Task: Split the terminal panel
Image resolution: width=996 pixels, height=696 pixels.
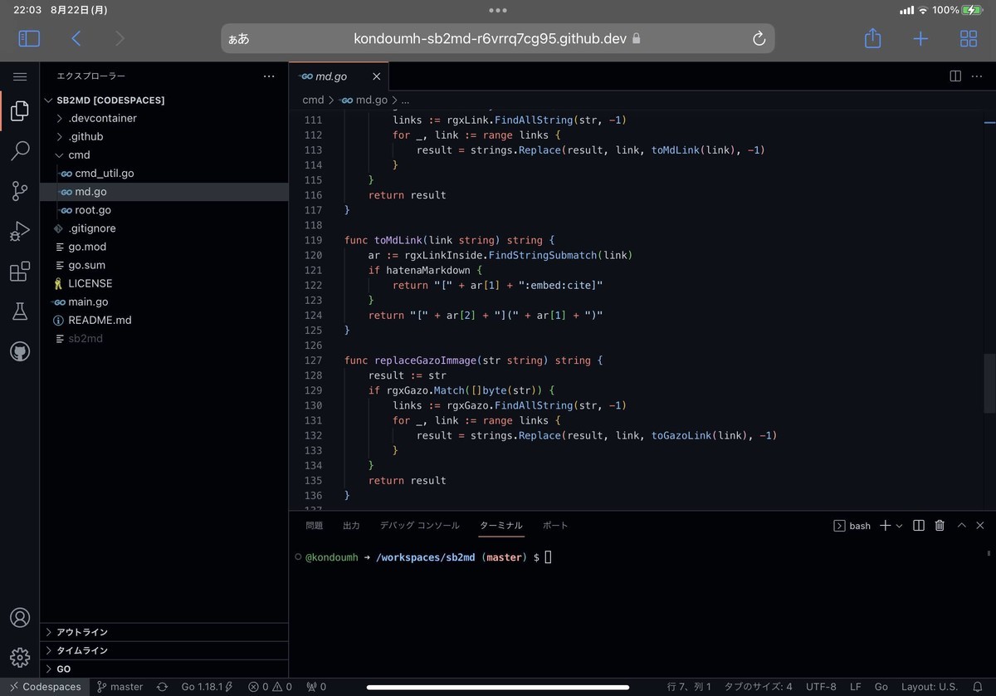Action: point(919,526)
